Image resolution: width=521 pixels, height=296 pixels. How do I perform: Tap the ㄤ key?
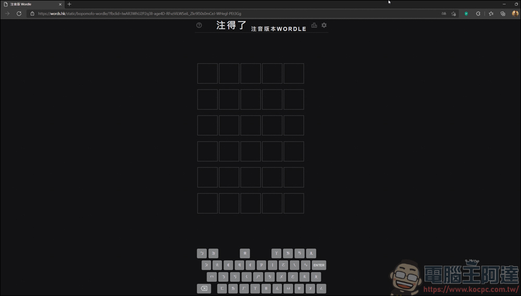pos(316,277)
